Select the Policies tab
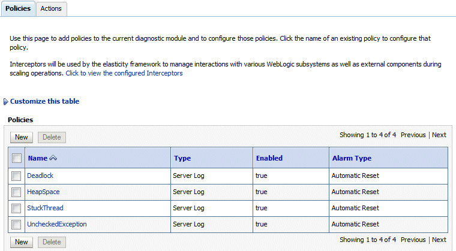The height and width of the screenshot is (251, 456). pos(17,9)
